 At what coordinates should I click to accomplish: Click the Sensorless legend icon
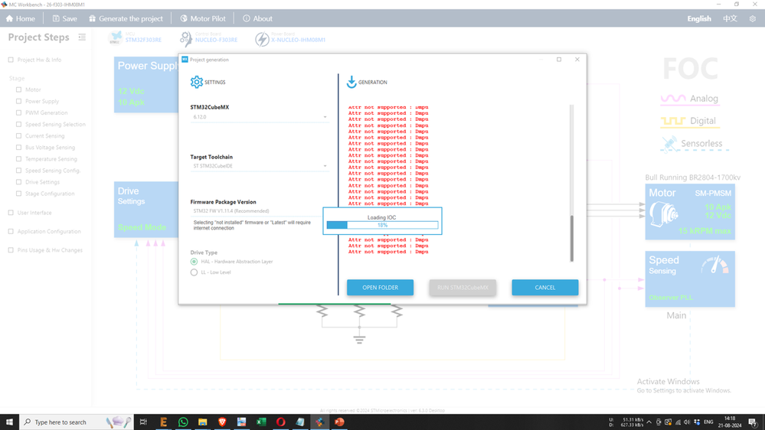(x=669, y=144)
